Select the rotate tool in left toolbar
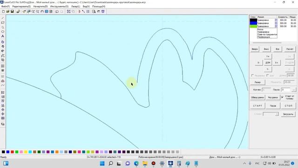Screen dimensions: 298x168 point(3,42)
